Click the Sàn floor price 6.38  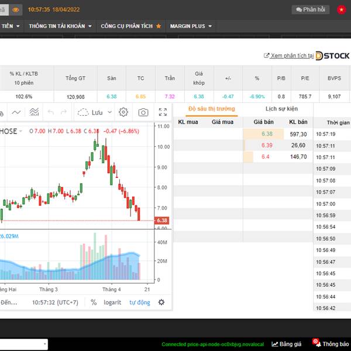[x=112, y=97]
